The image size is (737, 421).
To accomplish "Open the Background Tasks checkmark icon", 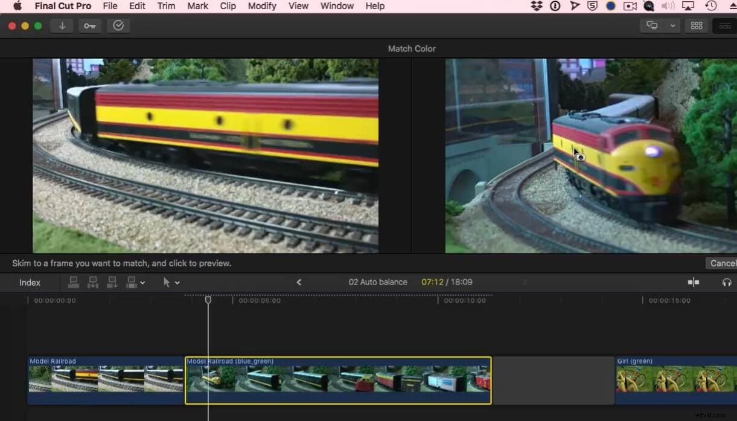I will coord(118,25).
